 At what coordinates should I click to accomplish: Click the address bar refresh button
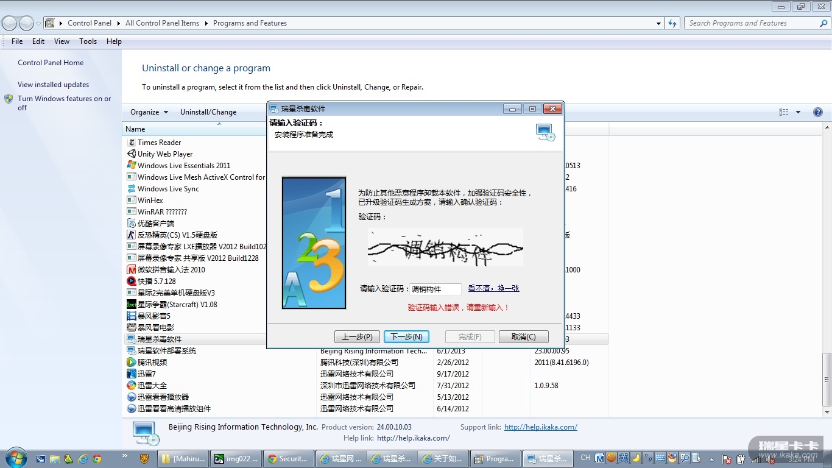click(x=672, y=23)
